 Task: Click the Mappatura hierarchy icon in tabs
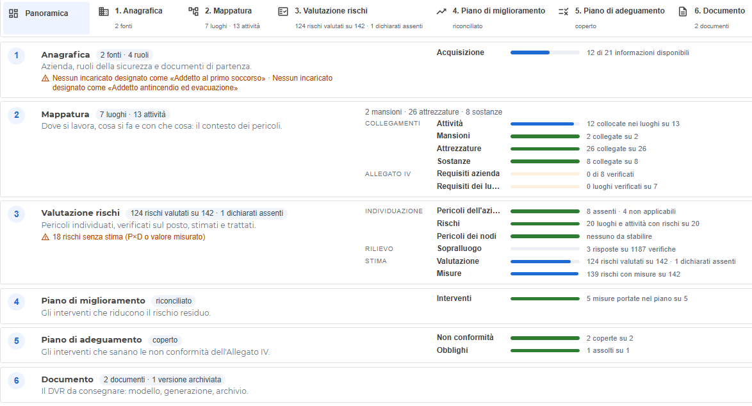[193, 11]
